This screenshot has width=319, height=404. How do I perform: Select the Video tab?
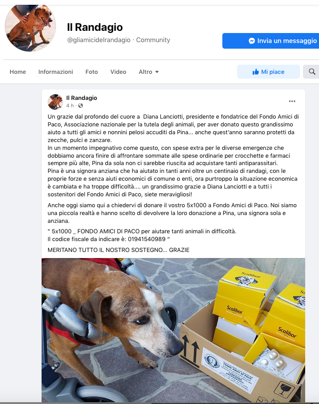coord(118,72)
